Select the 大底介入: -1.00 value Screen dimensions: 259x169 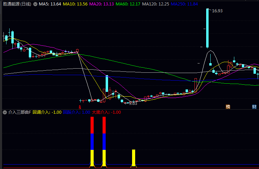coord(106,112)
